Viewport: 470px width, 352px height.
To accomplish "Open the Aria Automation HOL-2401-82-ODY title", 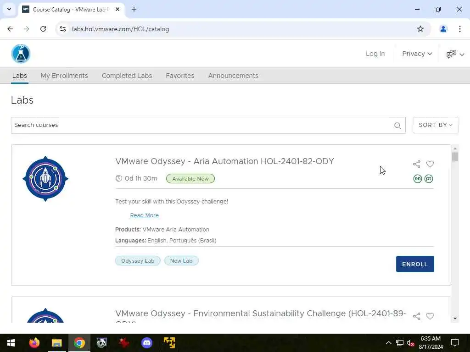I will [224, 161].
